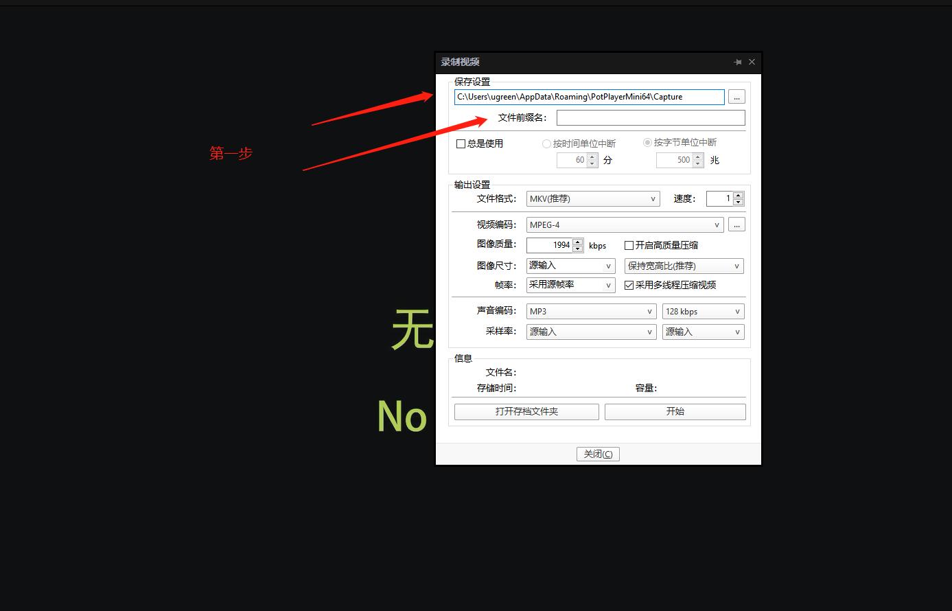
Task: Increase 速度 value with up arrow
Action: (x=739, y=195)
